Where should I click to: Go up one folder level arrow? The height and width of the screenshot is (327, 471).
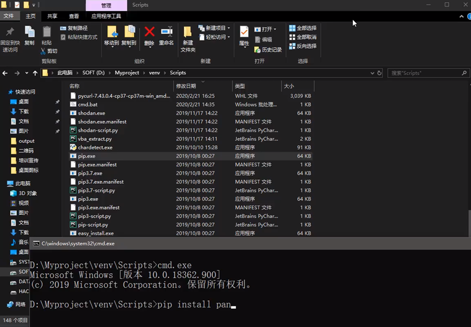35,73
